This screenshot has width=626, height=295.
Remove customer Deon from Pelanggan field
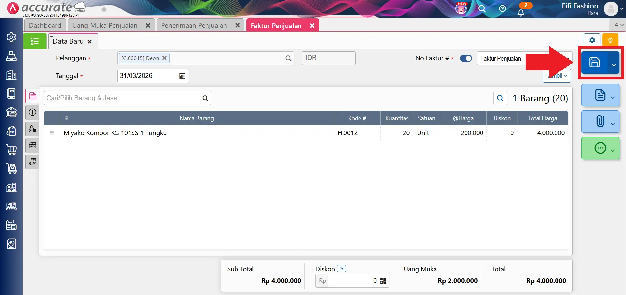pos(165,58)
